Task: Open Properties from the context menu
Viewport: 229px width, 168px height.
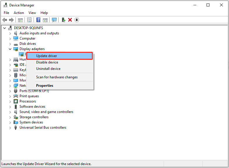Action: click(45, 86)
